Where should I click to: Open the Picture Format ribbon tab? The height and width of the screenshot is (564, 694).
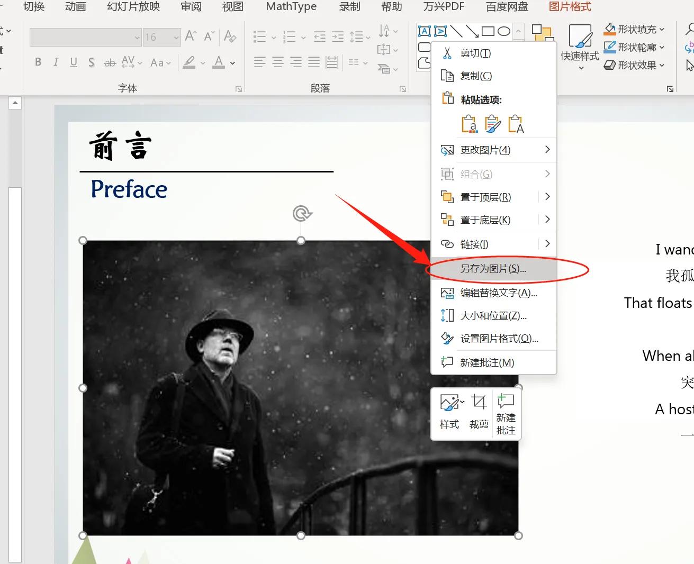tap(570, 7)
